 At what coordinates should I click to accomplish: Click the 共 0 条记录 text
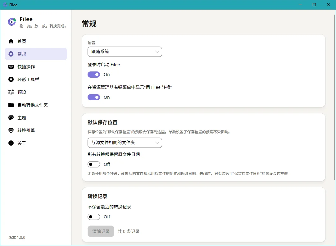point(129,231)
